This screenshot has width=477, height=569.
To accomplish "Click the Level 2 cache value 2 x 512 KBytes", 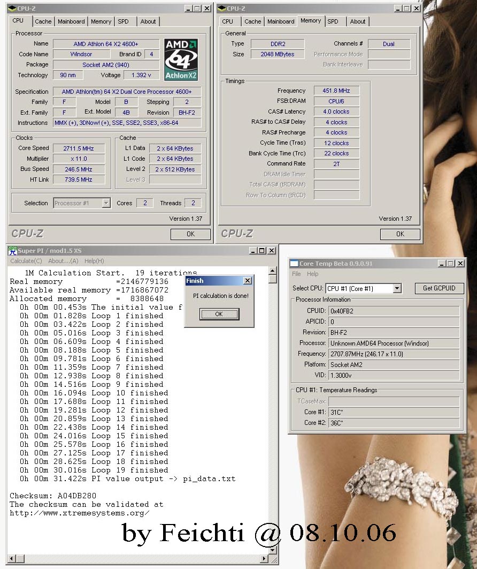I will point(175,169).
